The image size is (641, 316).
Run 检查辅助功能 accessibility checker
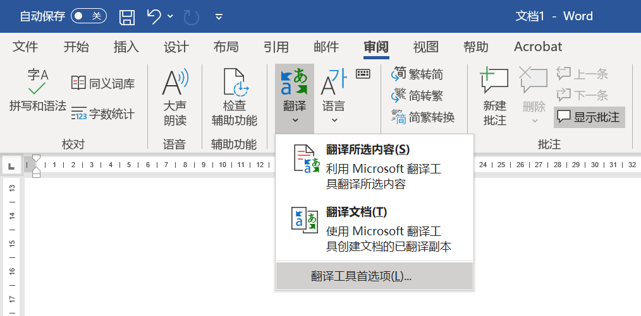[235, 98]
